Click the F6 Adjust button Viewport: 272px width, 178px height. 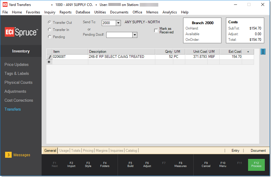click(x=148, y=165)
